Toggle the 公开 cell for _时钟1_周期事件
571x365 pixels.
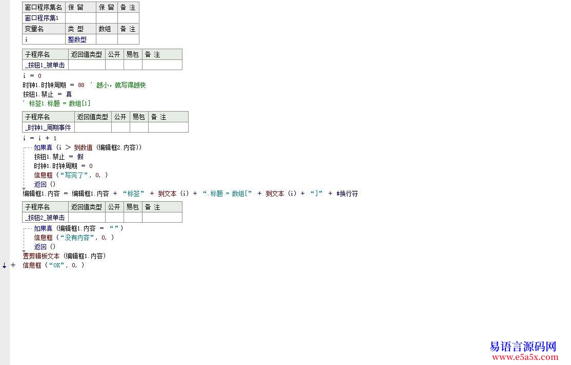120,127
